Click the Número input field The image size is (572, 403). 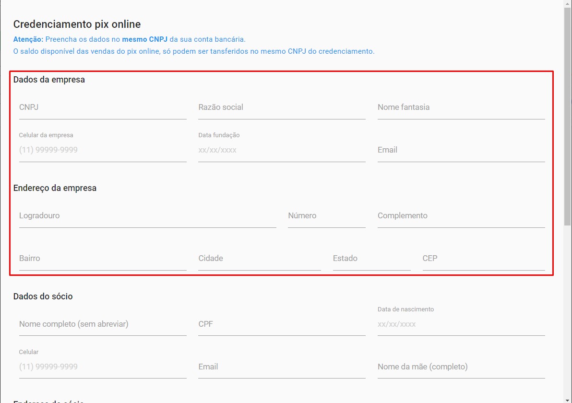tap(326, 216)
